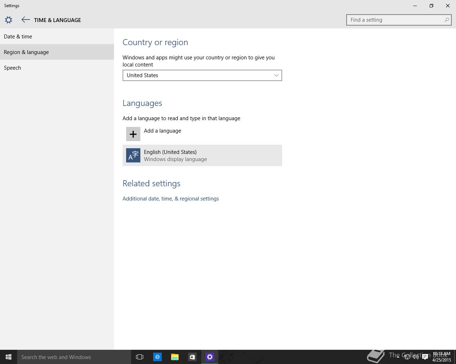Image resolution: width=456 pixels, height=364 pixels.
Task: Click the plus icon to add language
Action: point(133,134)
